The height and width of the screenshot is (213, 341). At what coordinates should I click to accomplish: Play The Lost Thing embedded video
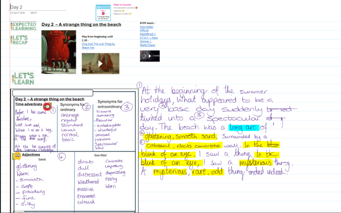[100, 64]
